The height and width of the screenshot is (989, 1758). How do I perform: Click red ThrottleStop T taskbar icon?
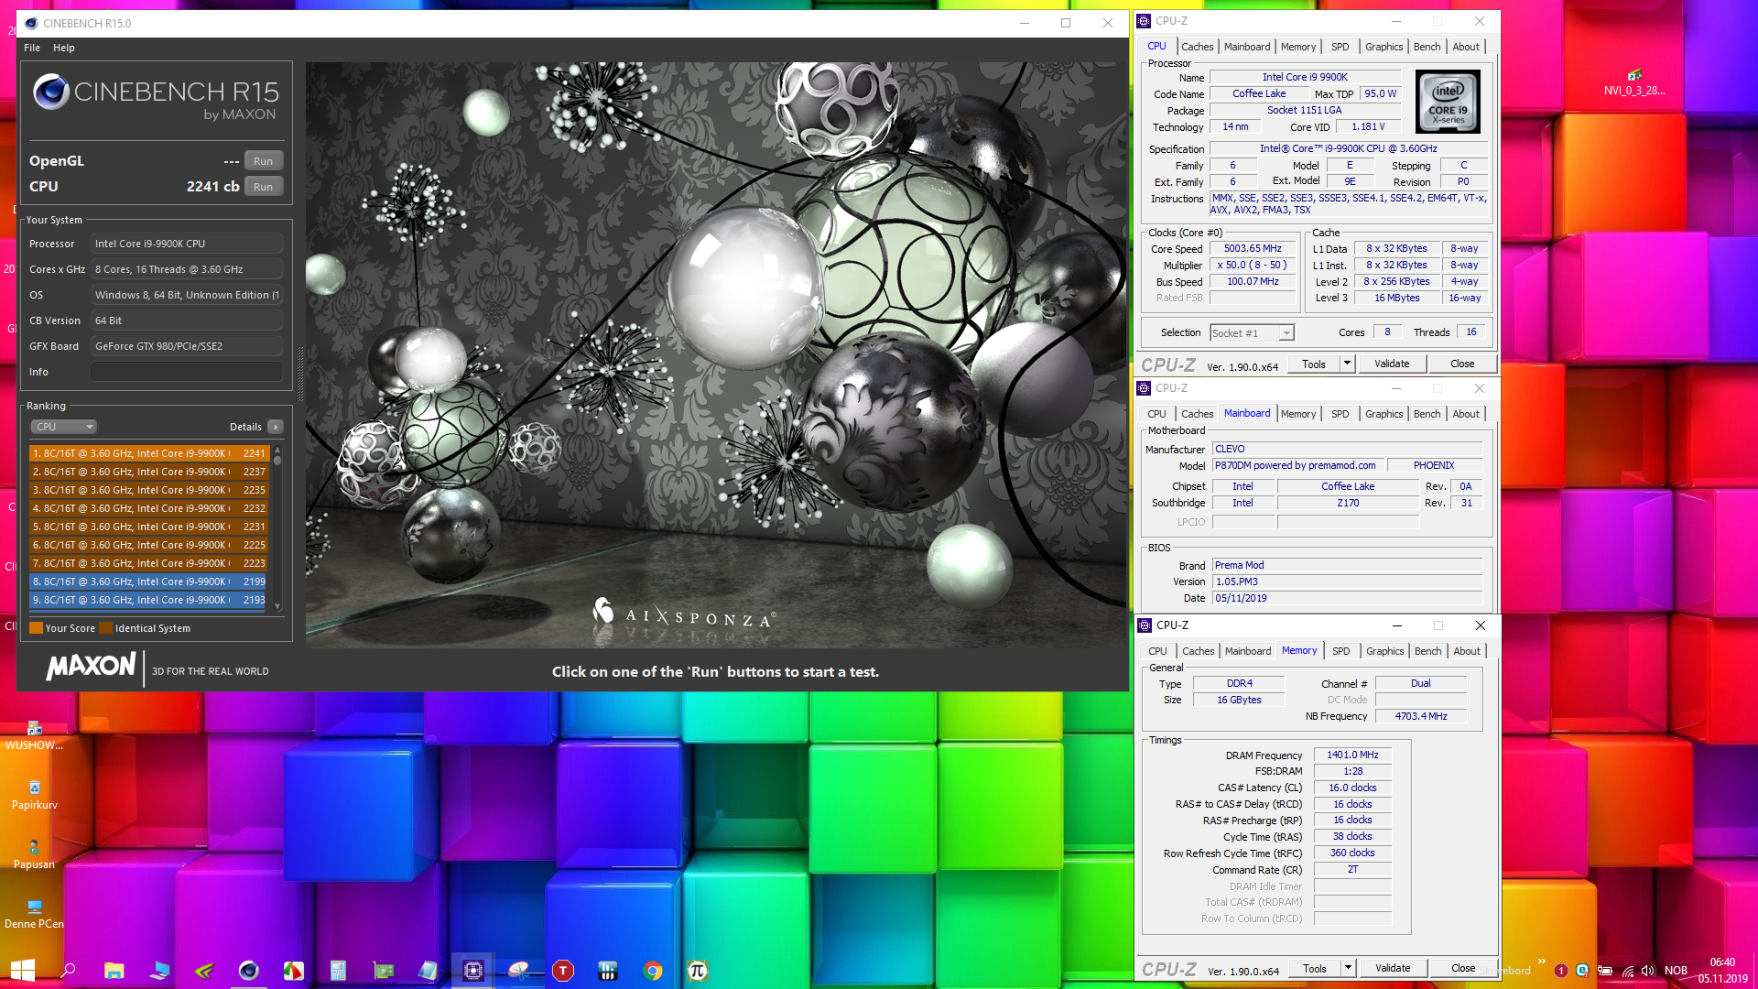[563, 971]
